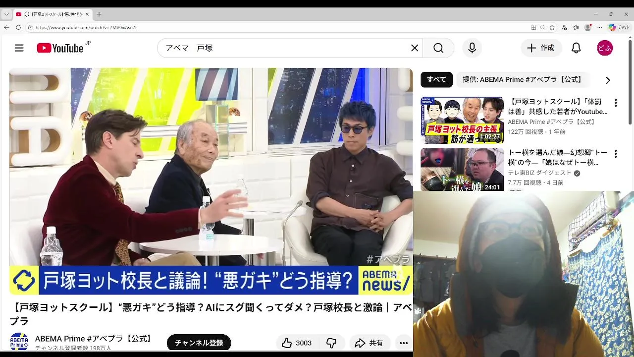Open the どふ account avatar menu

(605, 48)
